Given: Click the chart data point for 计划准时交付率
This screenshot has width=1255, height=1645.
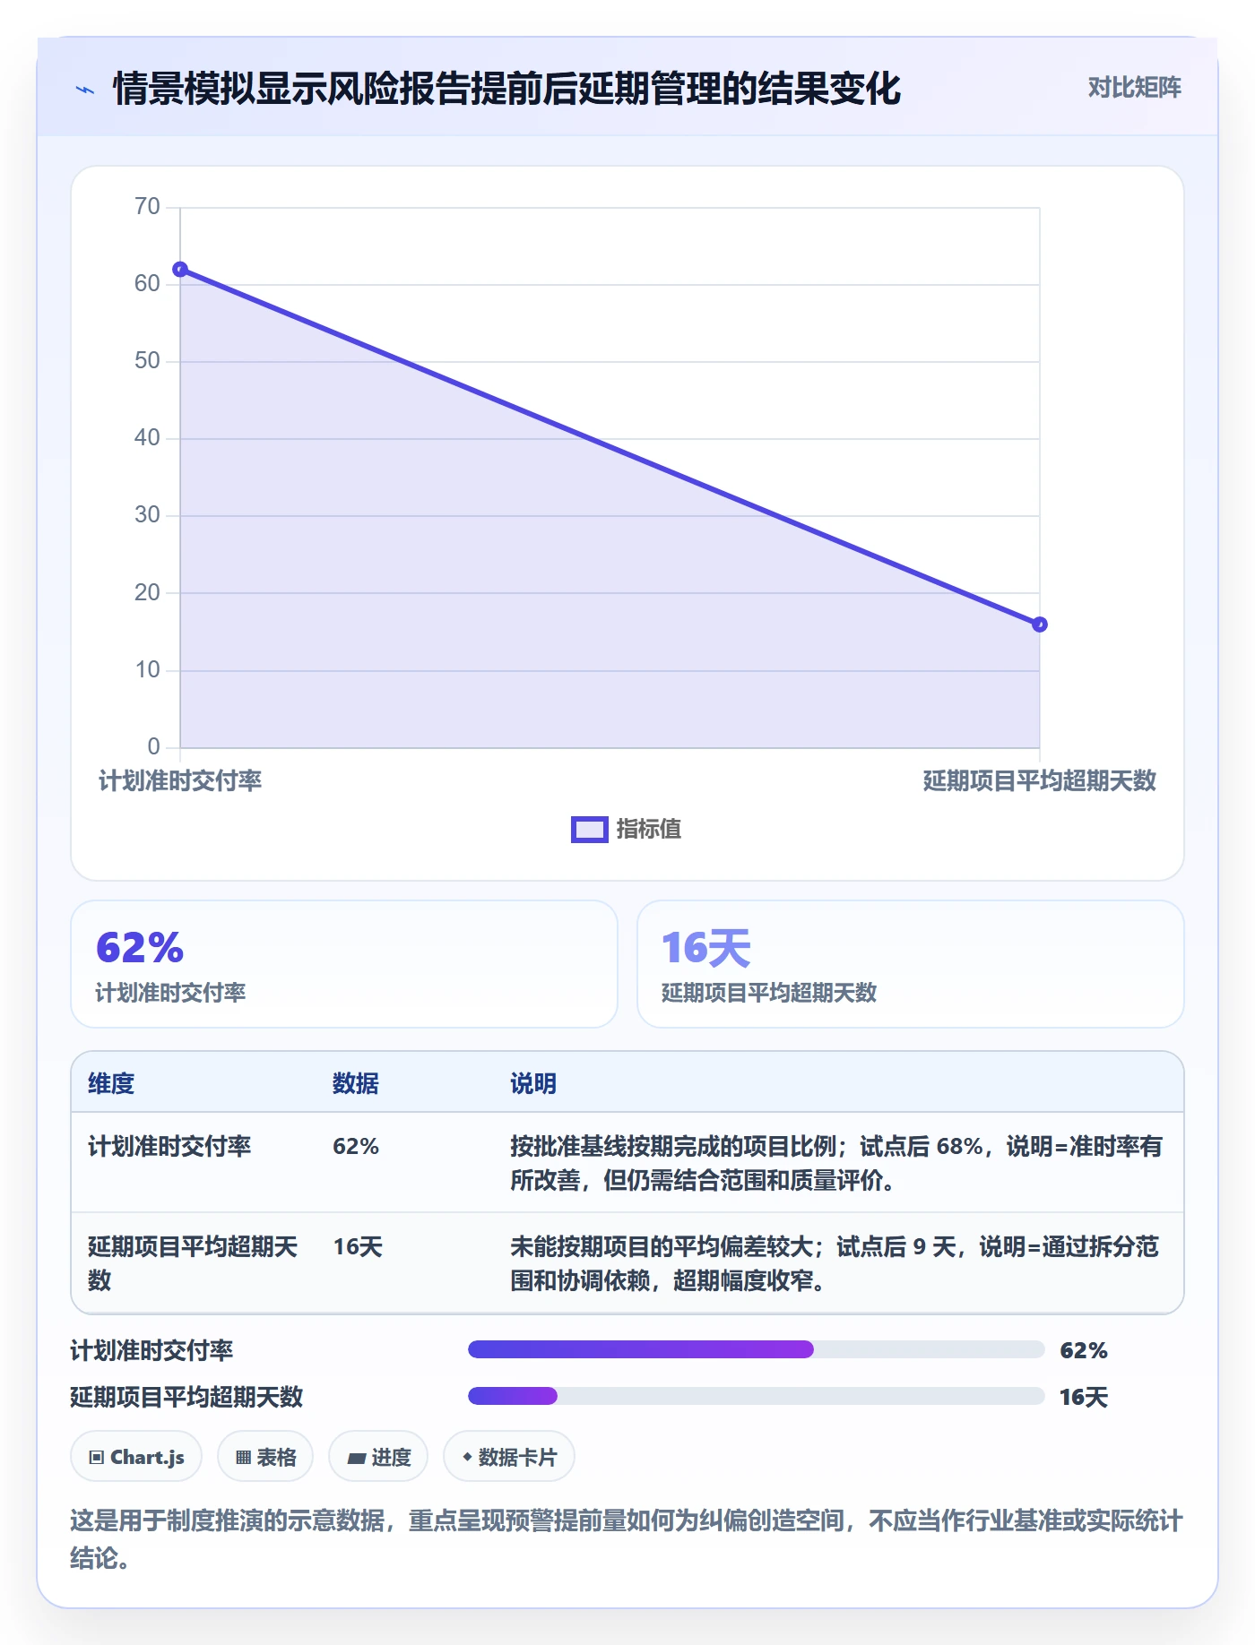Looking at the screenshot, I should coord(180,269).
